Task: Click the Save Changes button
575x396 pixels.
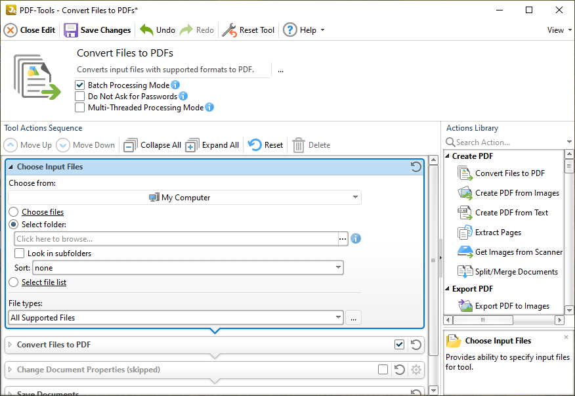Action: pyautogui.click(x=97, y=30)
